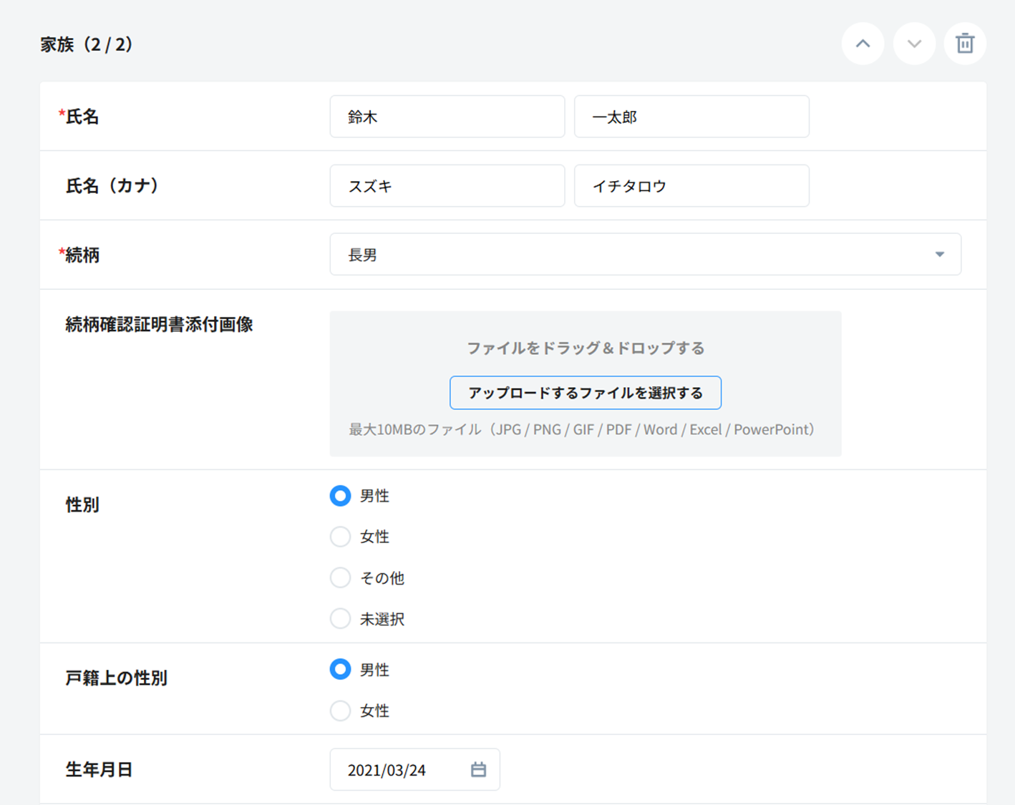Select 男性 under 戸籍上の性別

pos(341,670)
